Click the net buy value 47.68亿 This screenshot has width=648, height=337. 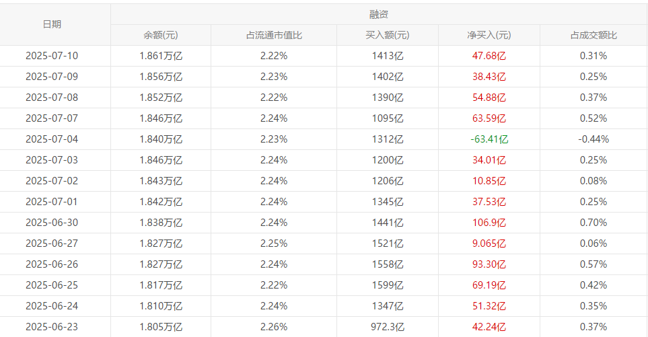(x=489, y=56)
